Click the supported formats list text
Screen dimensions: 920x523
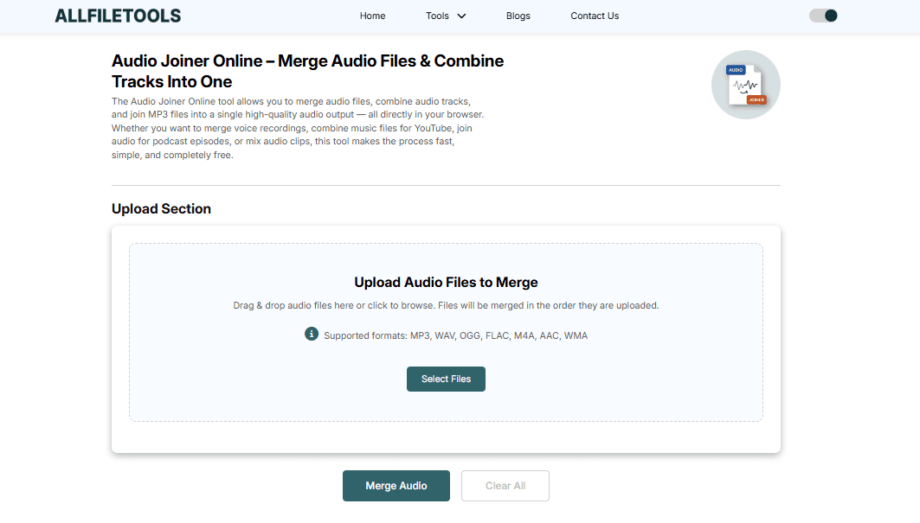pos(455,335)
